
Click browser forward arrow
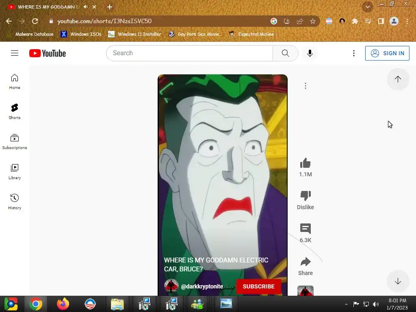click(x=22, y=21)
